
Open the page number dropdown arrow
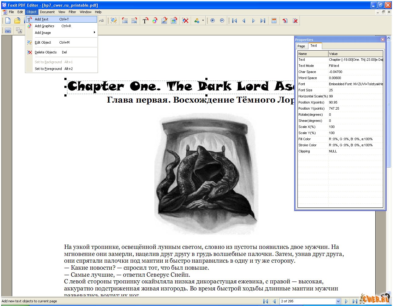coord(338,301)
